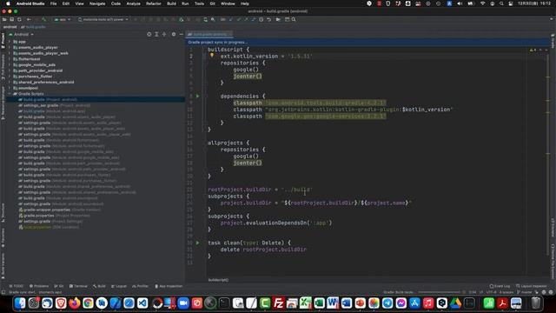Image resolution: width=556 pixels, height=313 pixels.
Task: Click the android breadcrumb in navigation bar
Action: coord(10,27)
